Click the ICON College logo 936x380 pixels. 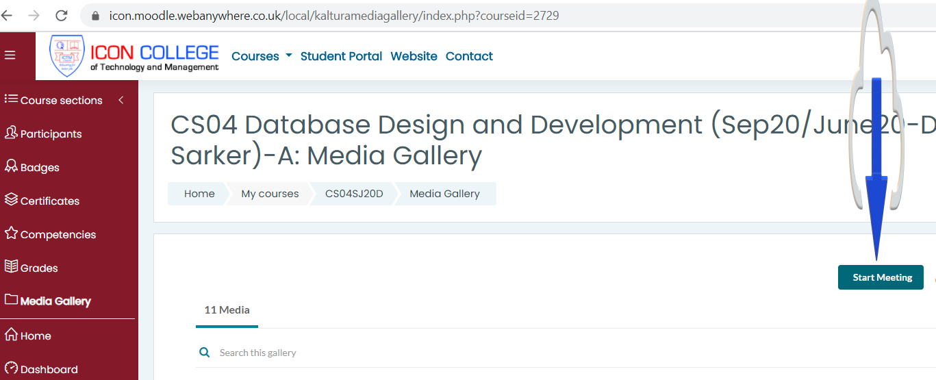[x=134, y=56]
